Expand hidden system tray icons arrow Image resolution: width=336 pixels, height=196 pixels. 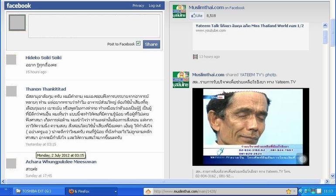pyautogui.click(x=301, y=191)
